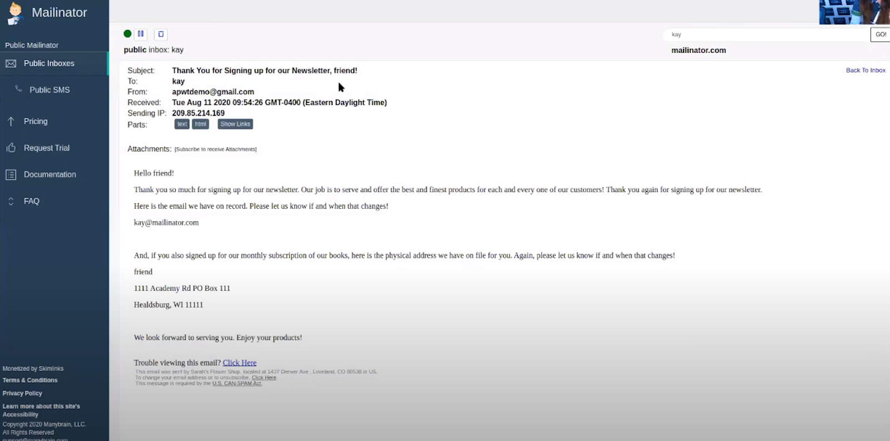Open Public SMS in sidebar
890x441 pixels.
(x=50, y=90)
